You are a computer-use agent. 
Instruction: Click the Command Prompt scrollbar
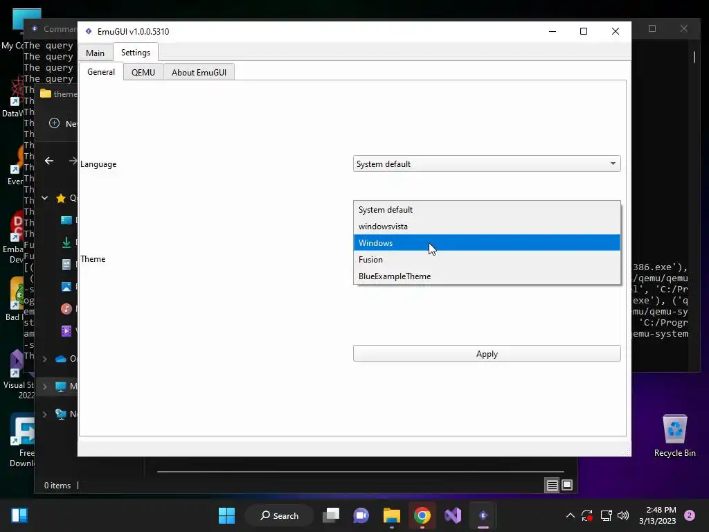[694, 57]
